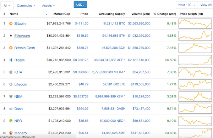Click supply 16,521,112 BTC
213x138 pixels.
tap(114, 24)
